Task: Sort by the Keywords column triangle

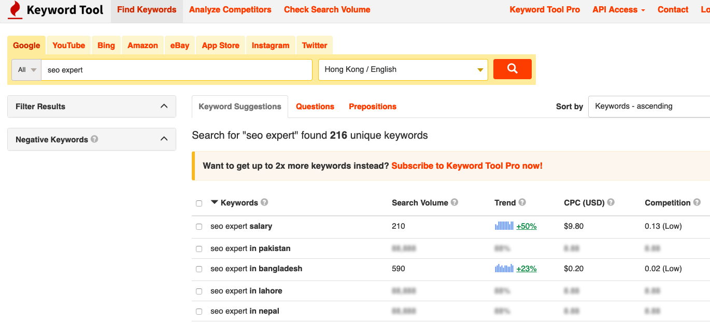Action: (x=215, y=202)
